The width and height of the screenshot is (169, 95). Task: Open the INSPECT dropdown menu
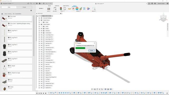[x=78, y=11]
